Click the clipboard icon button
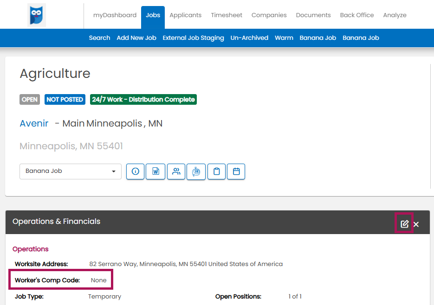434x305 pixels. tap(216, 172)
